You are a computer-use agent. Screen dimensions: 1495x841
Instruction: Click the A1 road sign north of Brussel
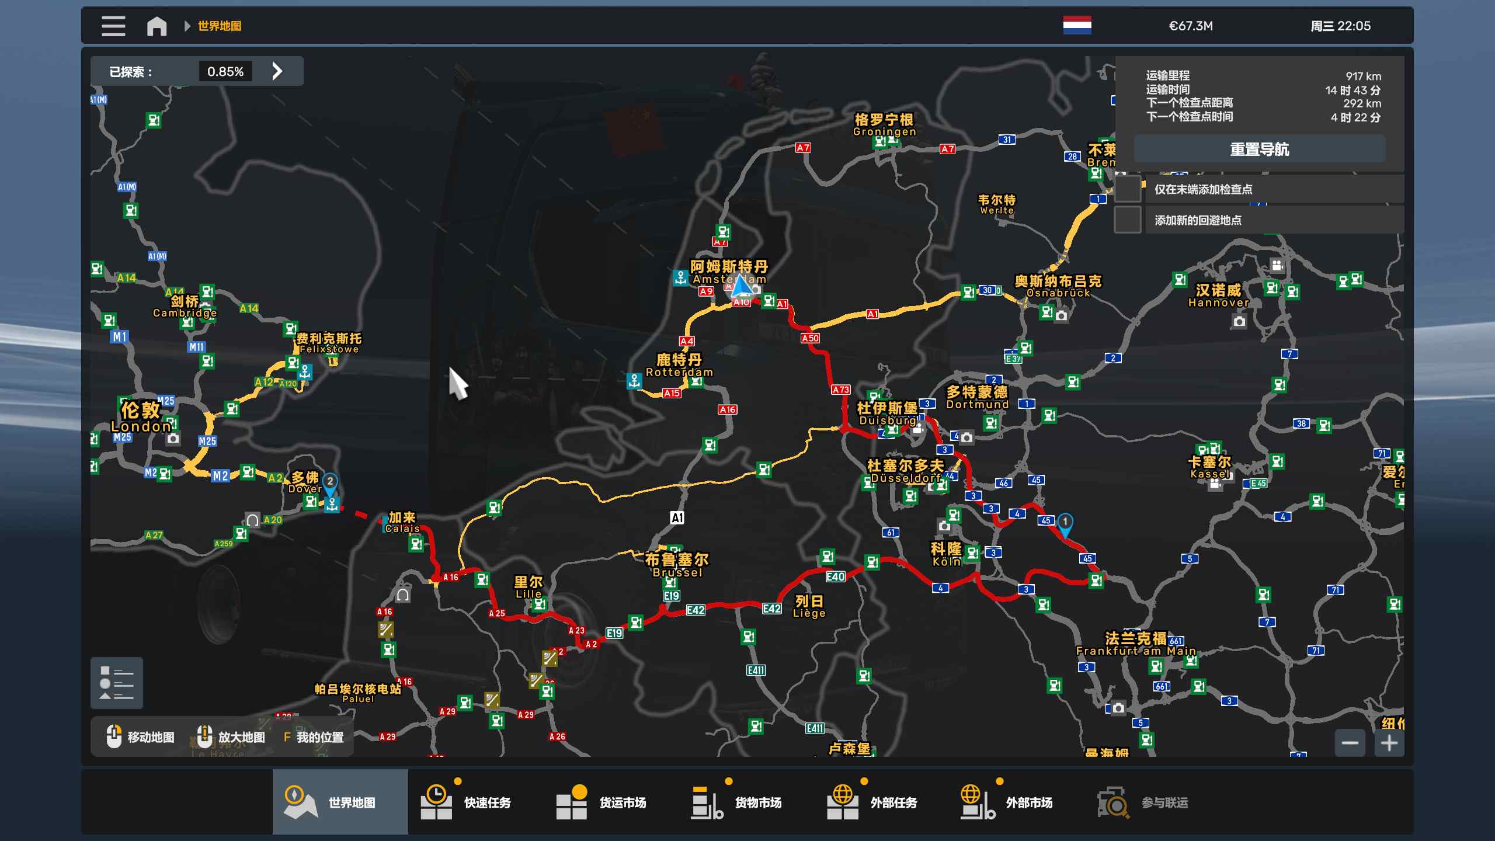point(677,517)
